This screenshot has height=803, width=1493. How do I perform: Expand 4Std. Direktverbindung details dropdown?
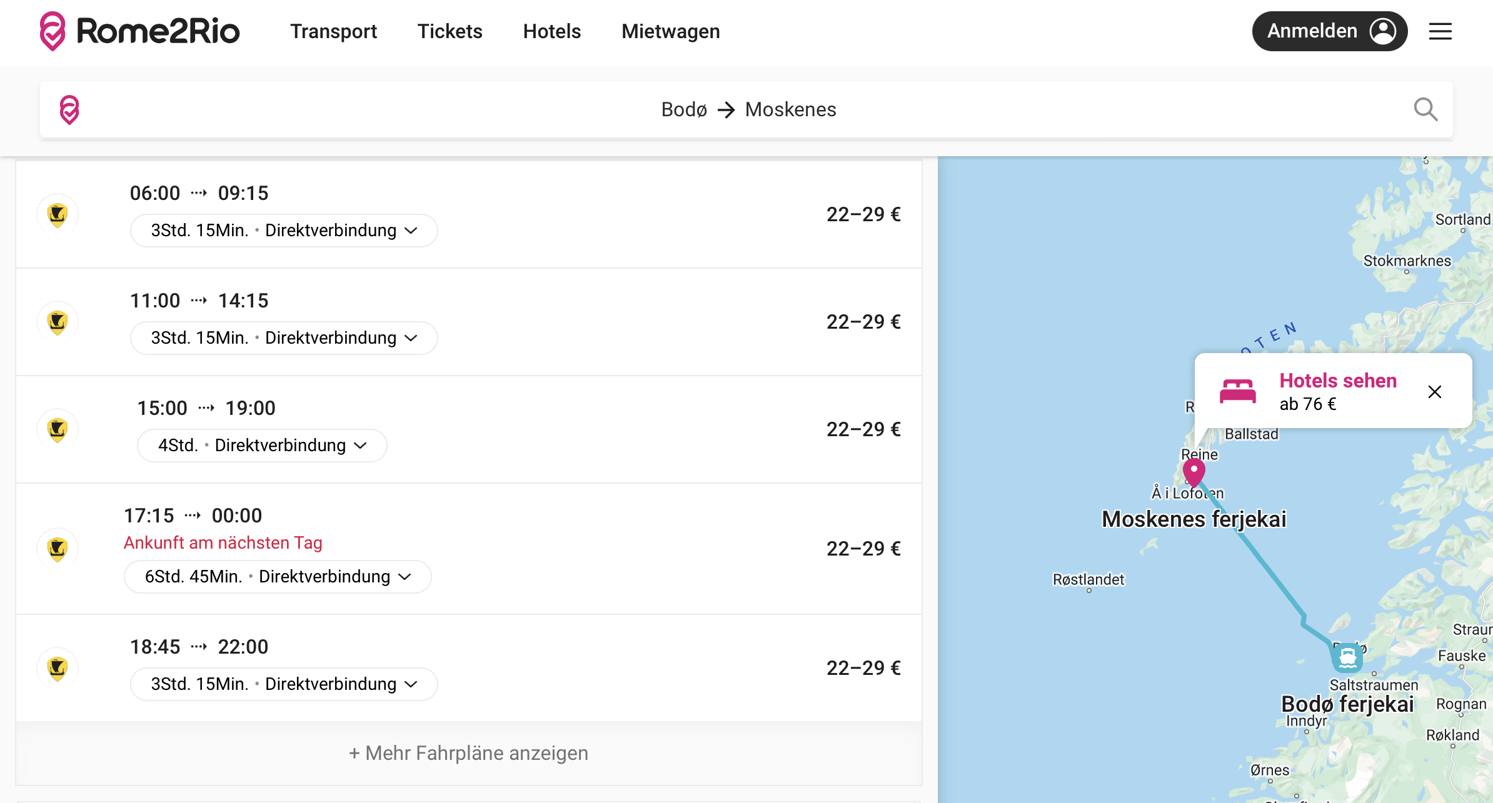(262, 446)
